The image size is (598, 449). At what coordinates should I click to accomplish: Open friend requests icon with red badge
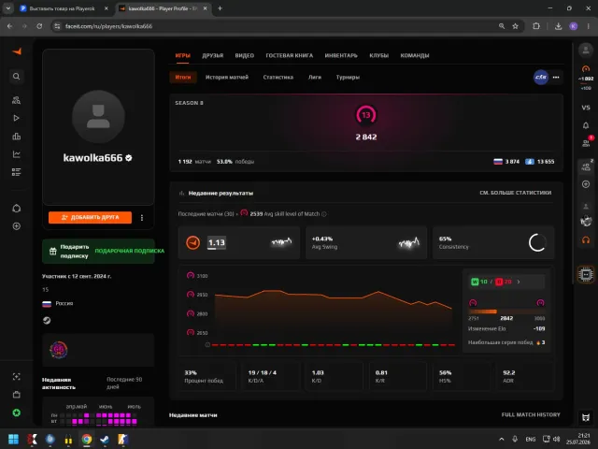point(586,143)
